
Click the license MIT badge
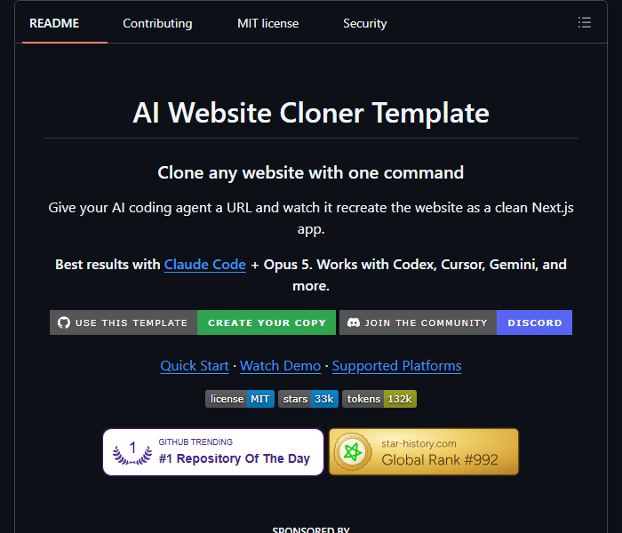(x=240, y=399)
